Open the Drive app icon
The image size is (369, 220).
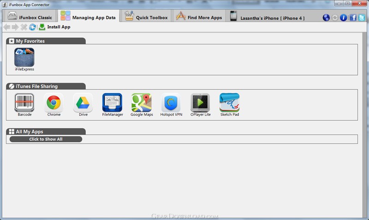pos(83,102)
